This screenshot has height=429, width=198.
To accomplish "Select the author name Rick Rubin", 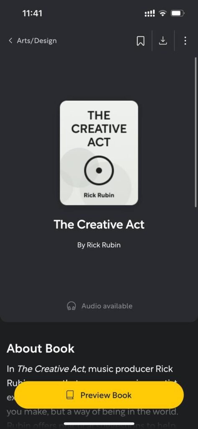I will tap(104, 245).
